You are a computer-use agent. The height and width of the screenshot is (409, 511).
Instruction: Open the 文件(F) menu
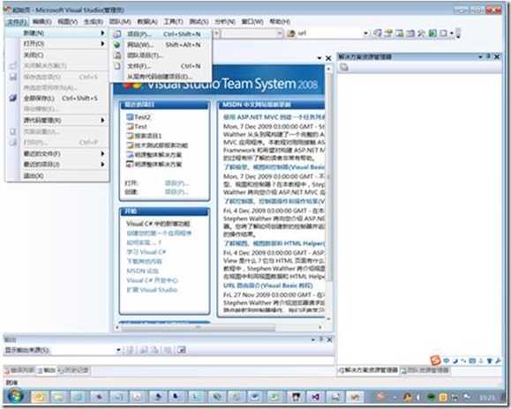point(17,22)
